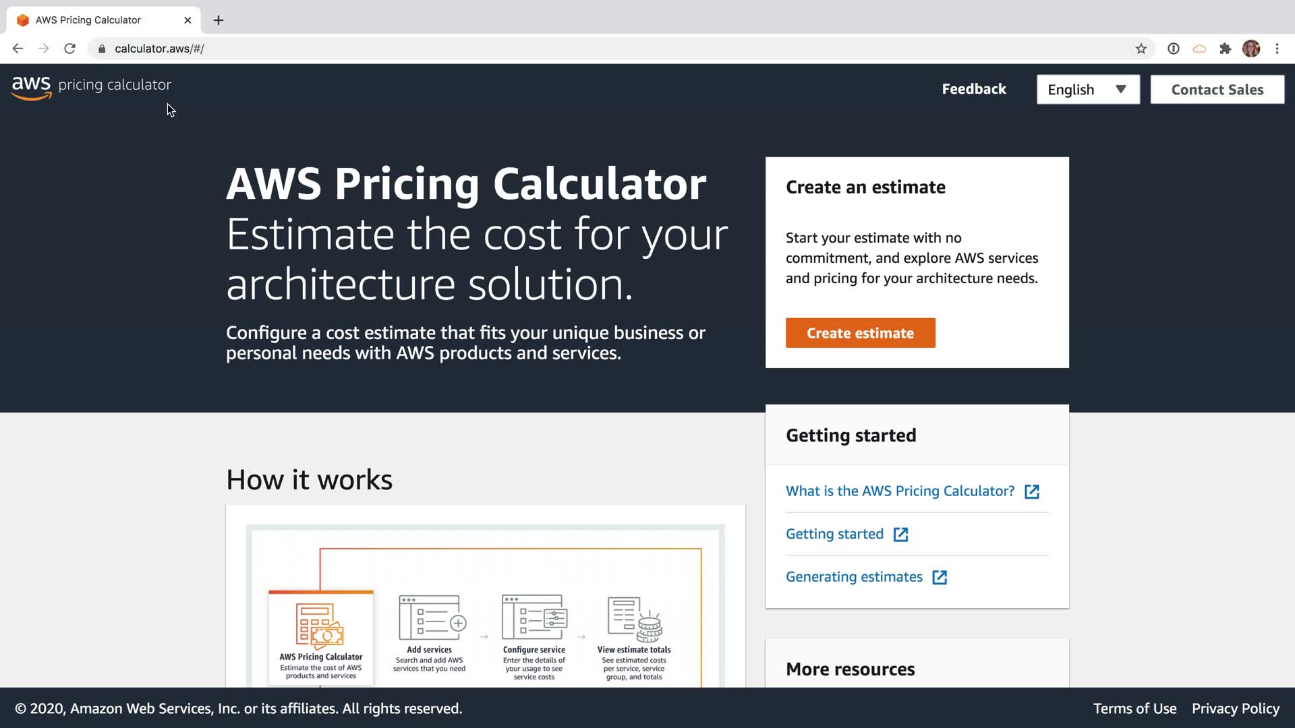This screenshot has width=1295, height=728.
Task: Click the browser back arrow
Action: coord(18,49)
